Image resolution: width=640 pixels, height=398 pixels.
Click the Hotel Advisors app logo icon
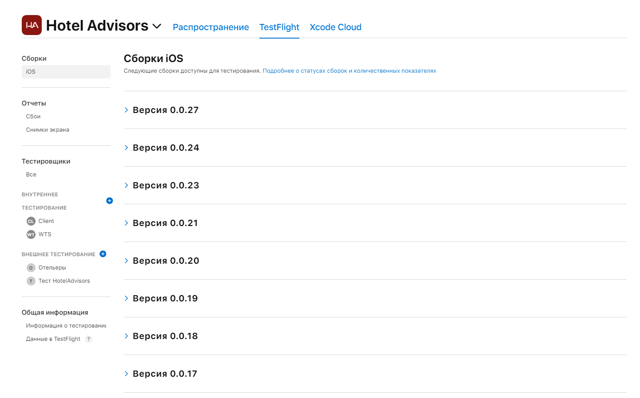click(x=32, y=25)
